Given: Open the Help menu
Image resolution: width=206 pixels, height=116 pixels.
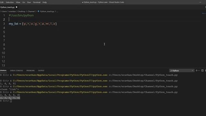Looking at the screenshot, I should pos(45,2).
